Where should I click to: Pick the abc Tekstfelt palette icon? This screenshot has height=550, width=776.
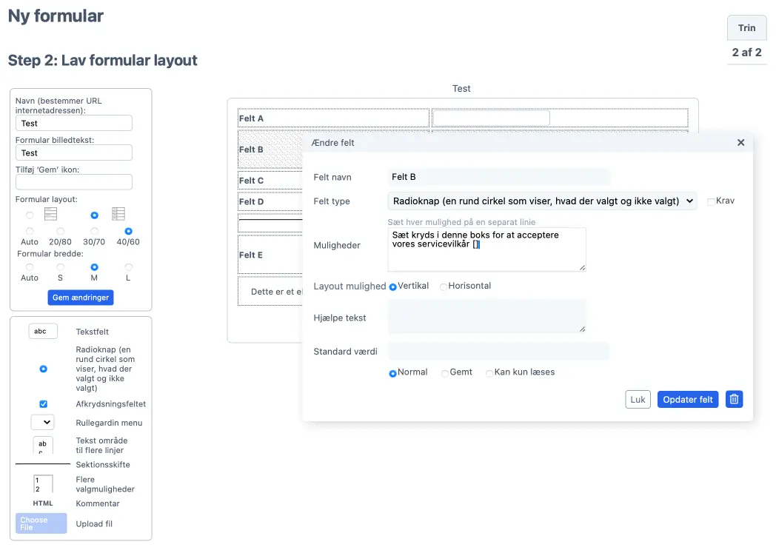pyautogui.click(x=43, y=332)
